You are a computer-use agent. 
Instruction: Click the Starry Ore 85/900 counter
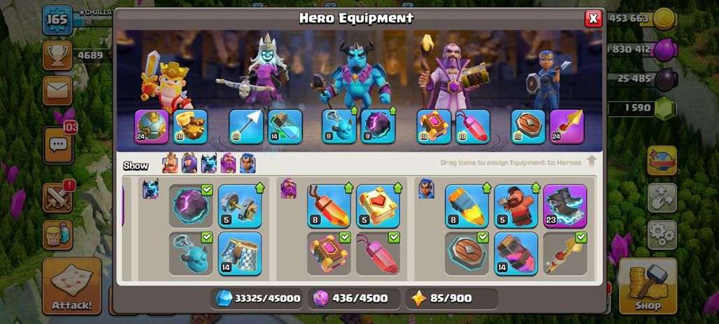[x=452, y=298]
